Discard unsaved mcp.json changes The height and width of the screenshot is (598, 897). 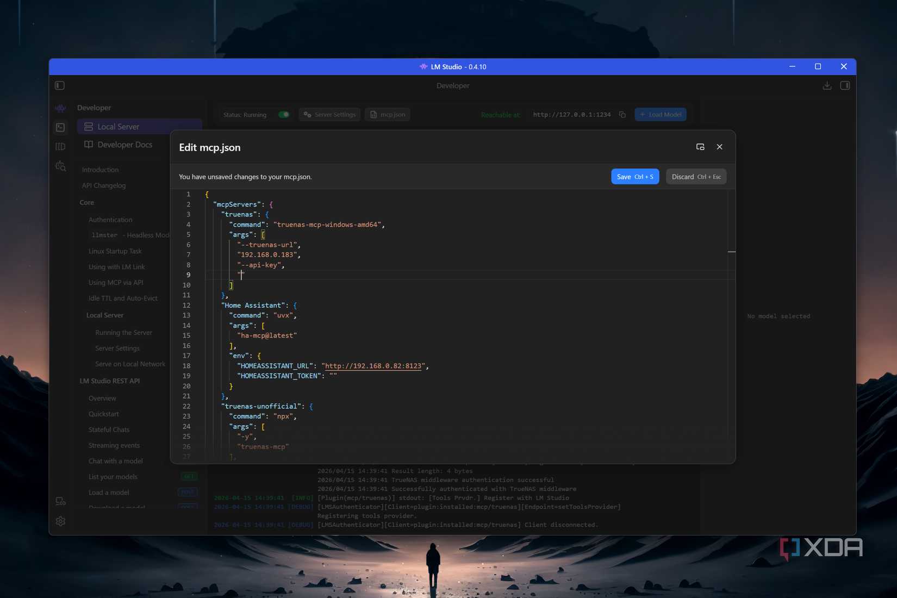pyautogui.click(x=696, y=177)
